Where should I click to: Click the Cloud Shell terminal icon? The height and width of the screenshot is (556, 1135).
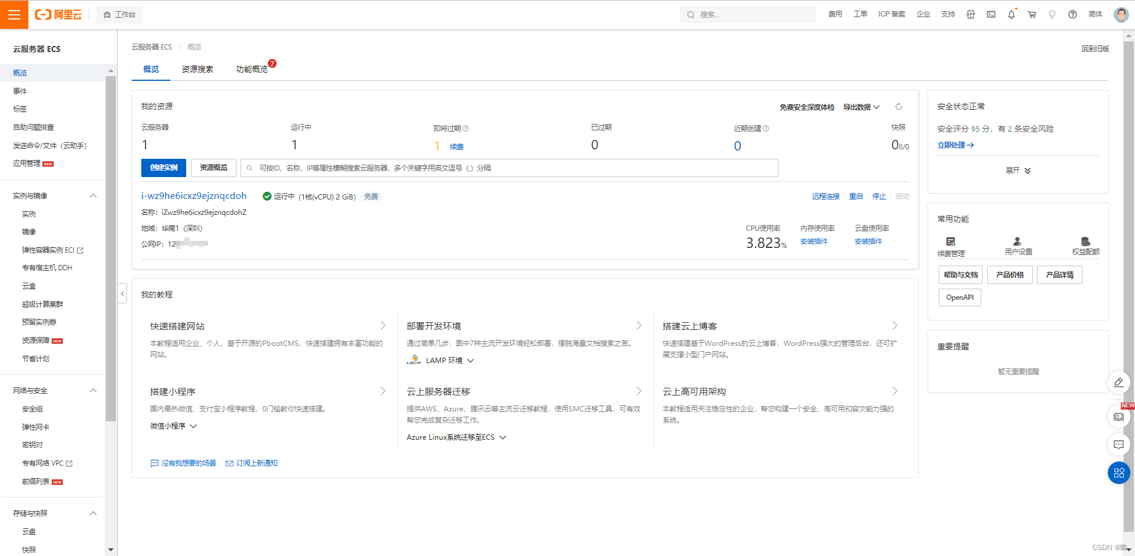pyautogui.click(x=991, y=14)
